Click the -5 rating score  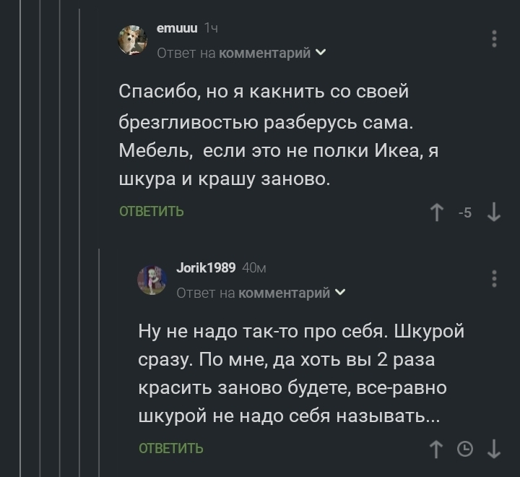[466, 212]
